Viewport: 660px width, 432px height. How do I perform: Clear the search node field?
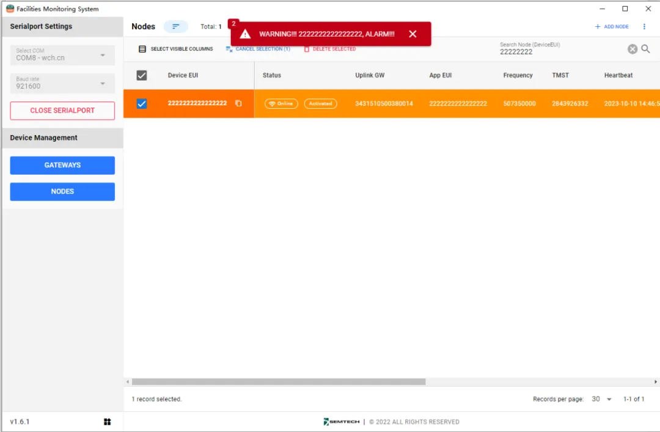point(632,49)
